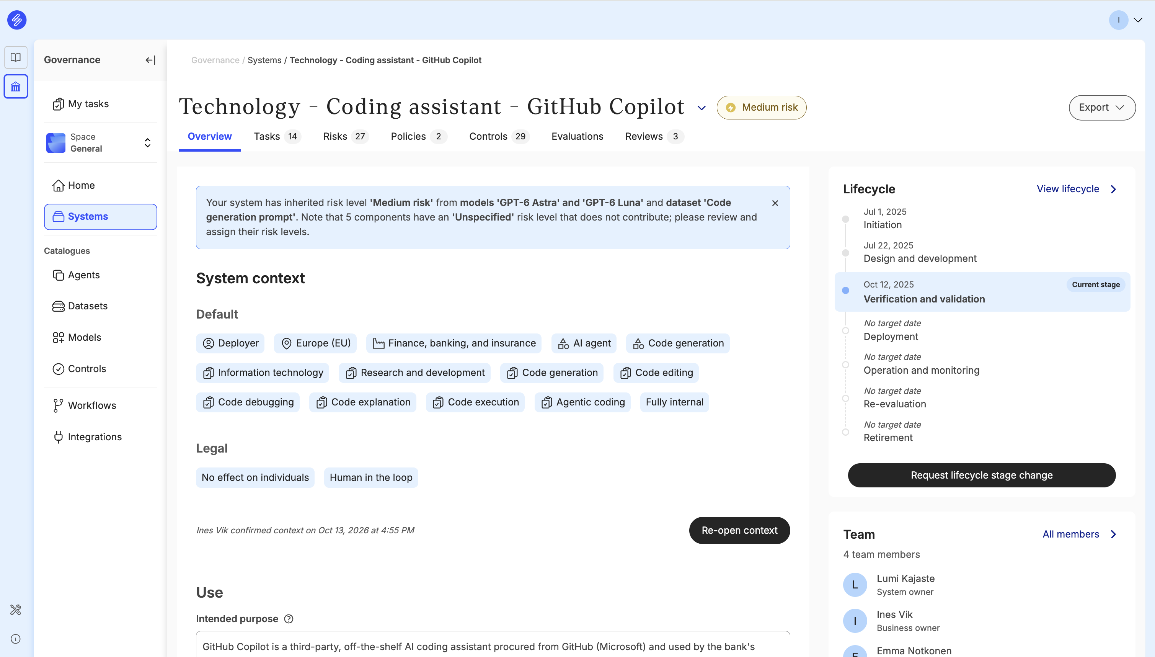This screenshot has width=1155, height=657.
Task: Dismiss the inherited risk level banner
Action: pyautogui.click(x=775, y=203)
